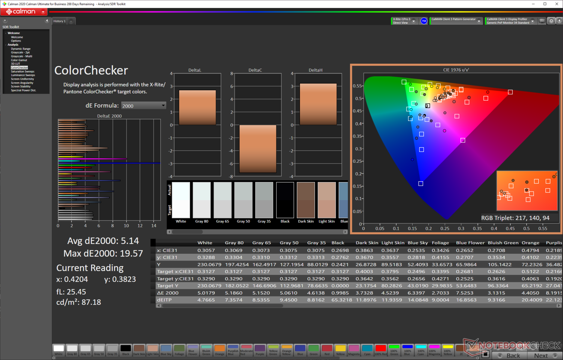Click the DDC monitor icon
The image size is (563, 360).
(542, 21)
